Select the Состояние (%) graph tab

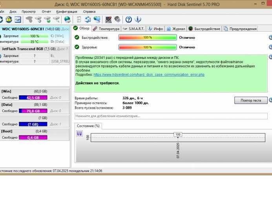pos(88,126)
